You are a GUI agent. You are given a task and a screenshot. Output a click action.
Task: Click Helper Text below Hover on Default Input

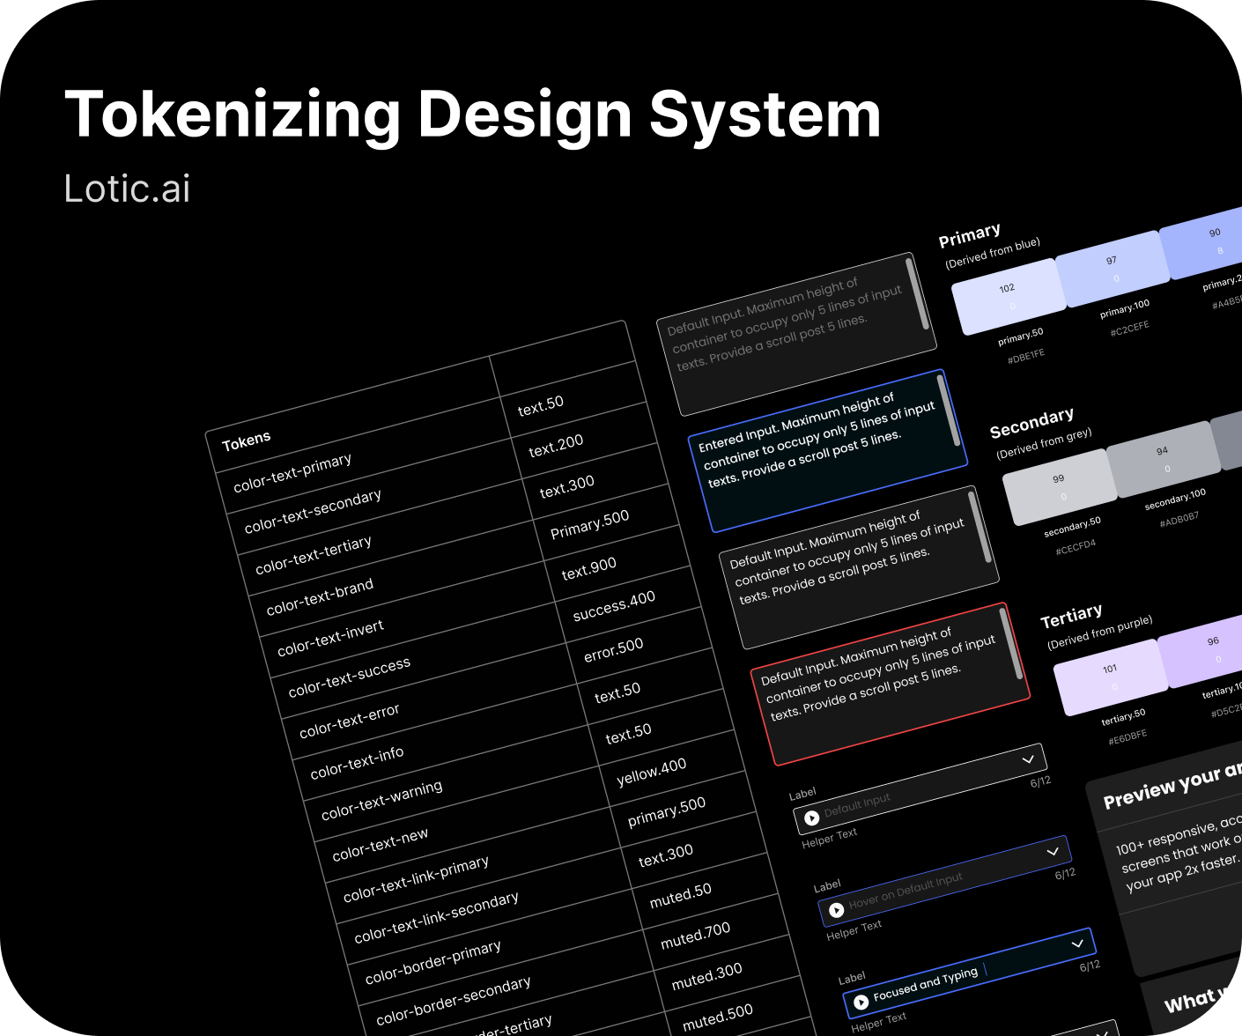pyautogui.click(x=854, y=929)
